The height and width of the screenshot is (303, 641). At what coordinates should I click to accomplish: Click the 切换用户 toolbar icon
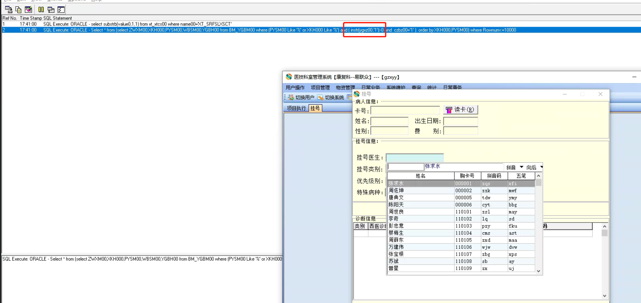click(x=291, y=97)
